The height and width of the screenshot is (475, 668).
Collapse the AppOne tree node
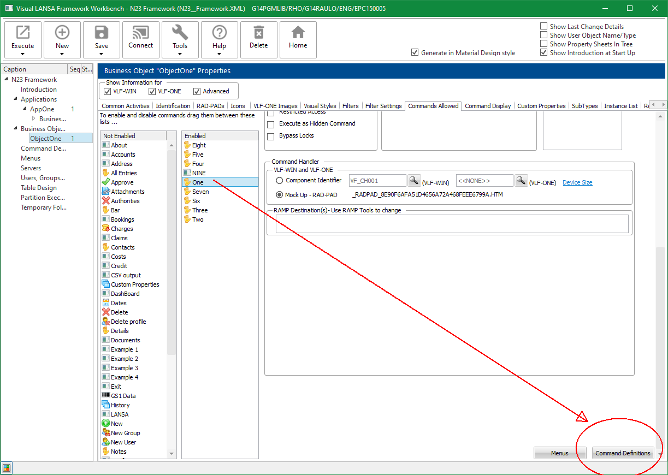[x=25, y=109]
